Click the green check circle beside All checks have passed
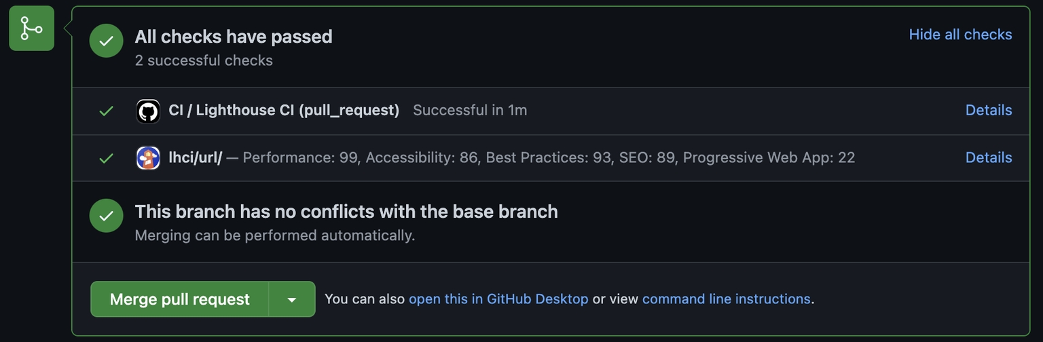 [x=107, y=41]
